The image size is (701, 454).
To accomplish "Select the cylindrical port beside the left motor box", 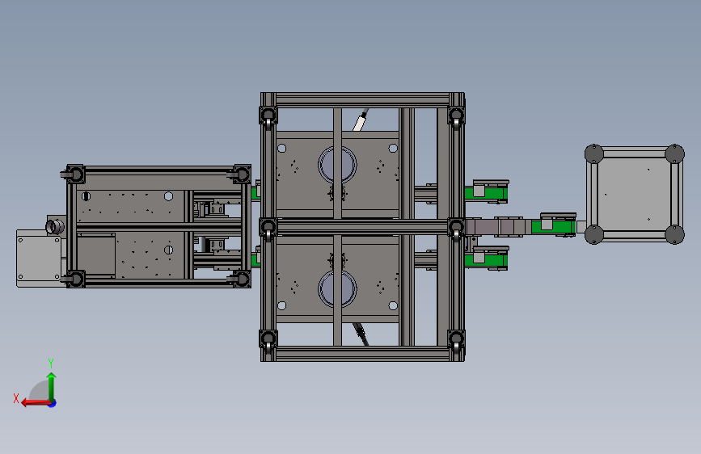I will click(55, 226).
